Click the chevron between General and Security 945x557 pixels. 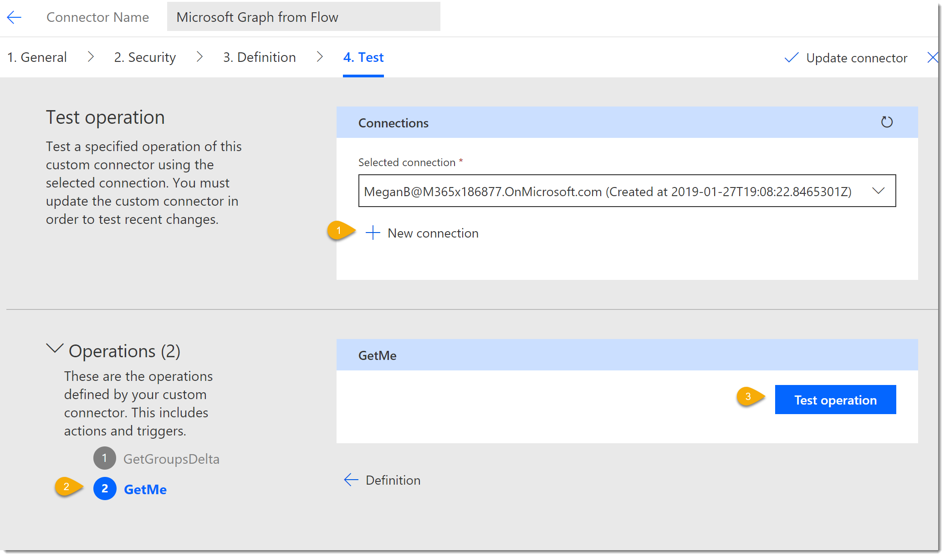[x=91, y=57]
